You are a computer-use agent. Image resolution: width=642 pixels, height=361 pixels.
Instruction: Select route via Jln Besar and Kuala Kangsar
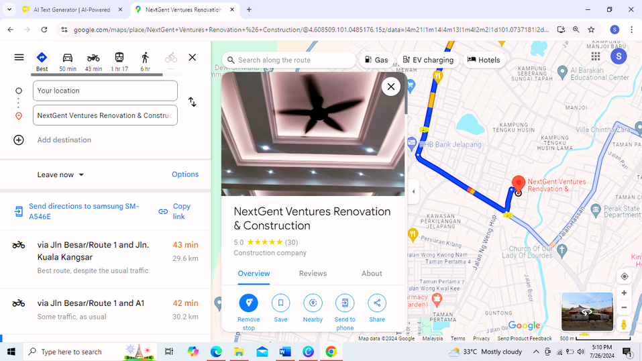105,259
